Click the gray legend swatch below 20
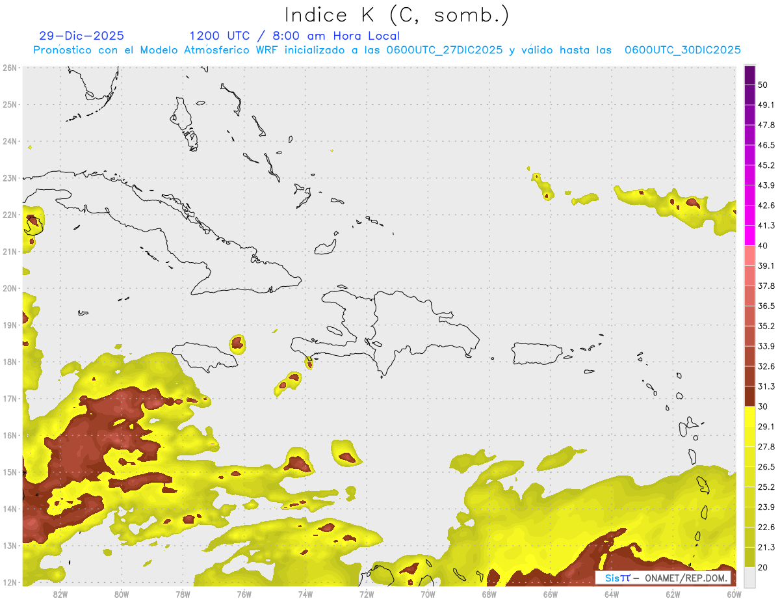780x603 pixels. (749, 577)
